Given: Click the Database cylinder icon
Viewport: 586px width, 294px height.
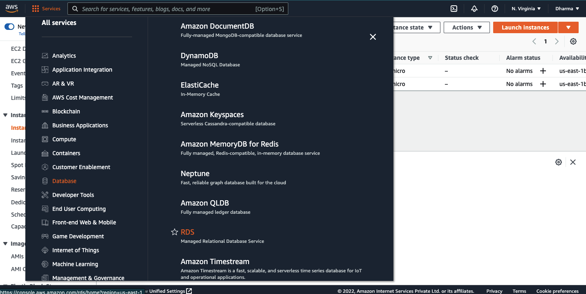Looking at the screenshot, I should pos(45,181).
